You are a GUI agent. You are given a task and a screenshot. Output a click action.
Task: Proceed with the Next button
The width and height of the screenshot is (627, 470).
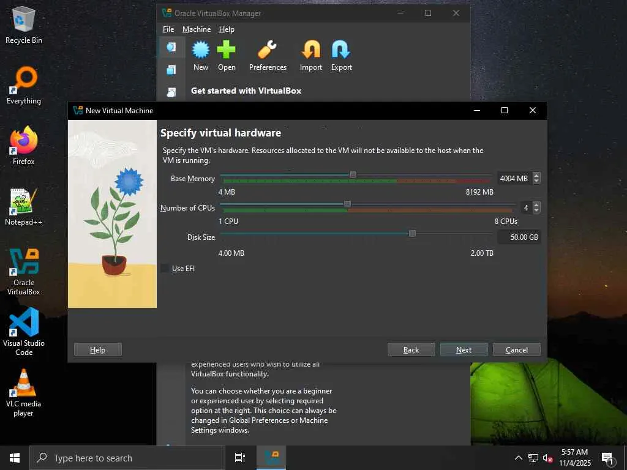tap(464, 349)
